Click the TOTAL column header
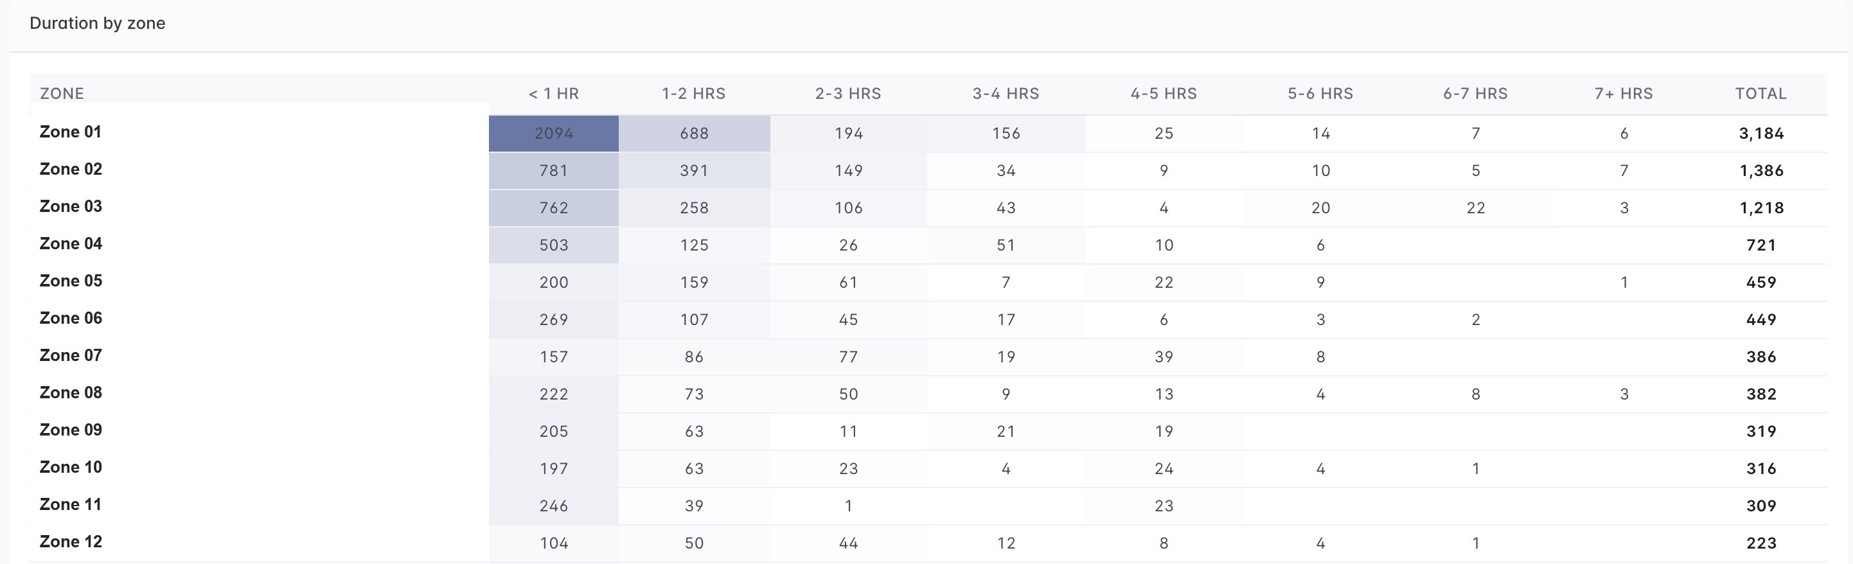 [1761, 94]
